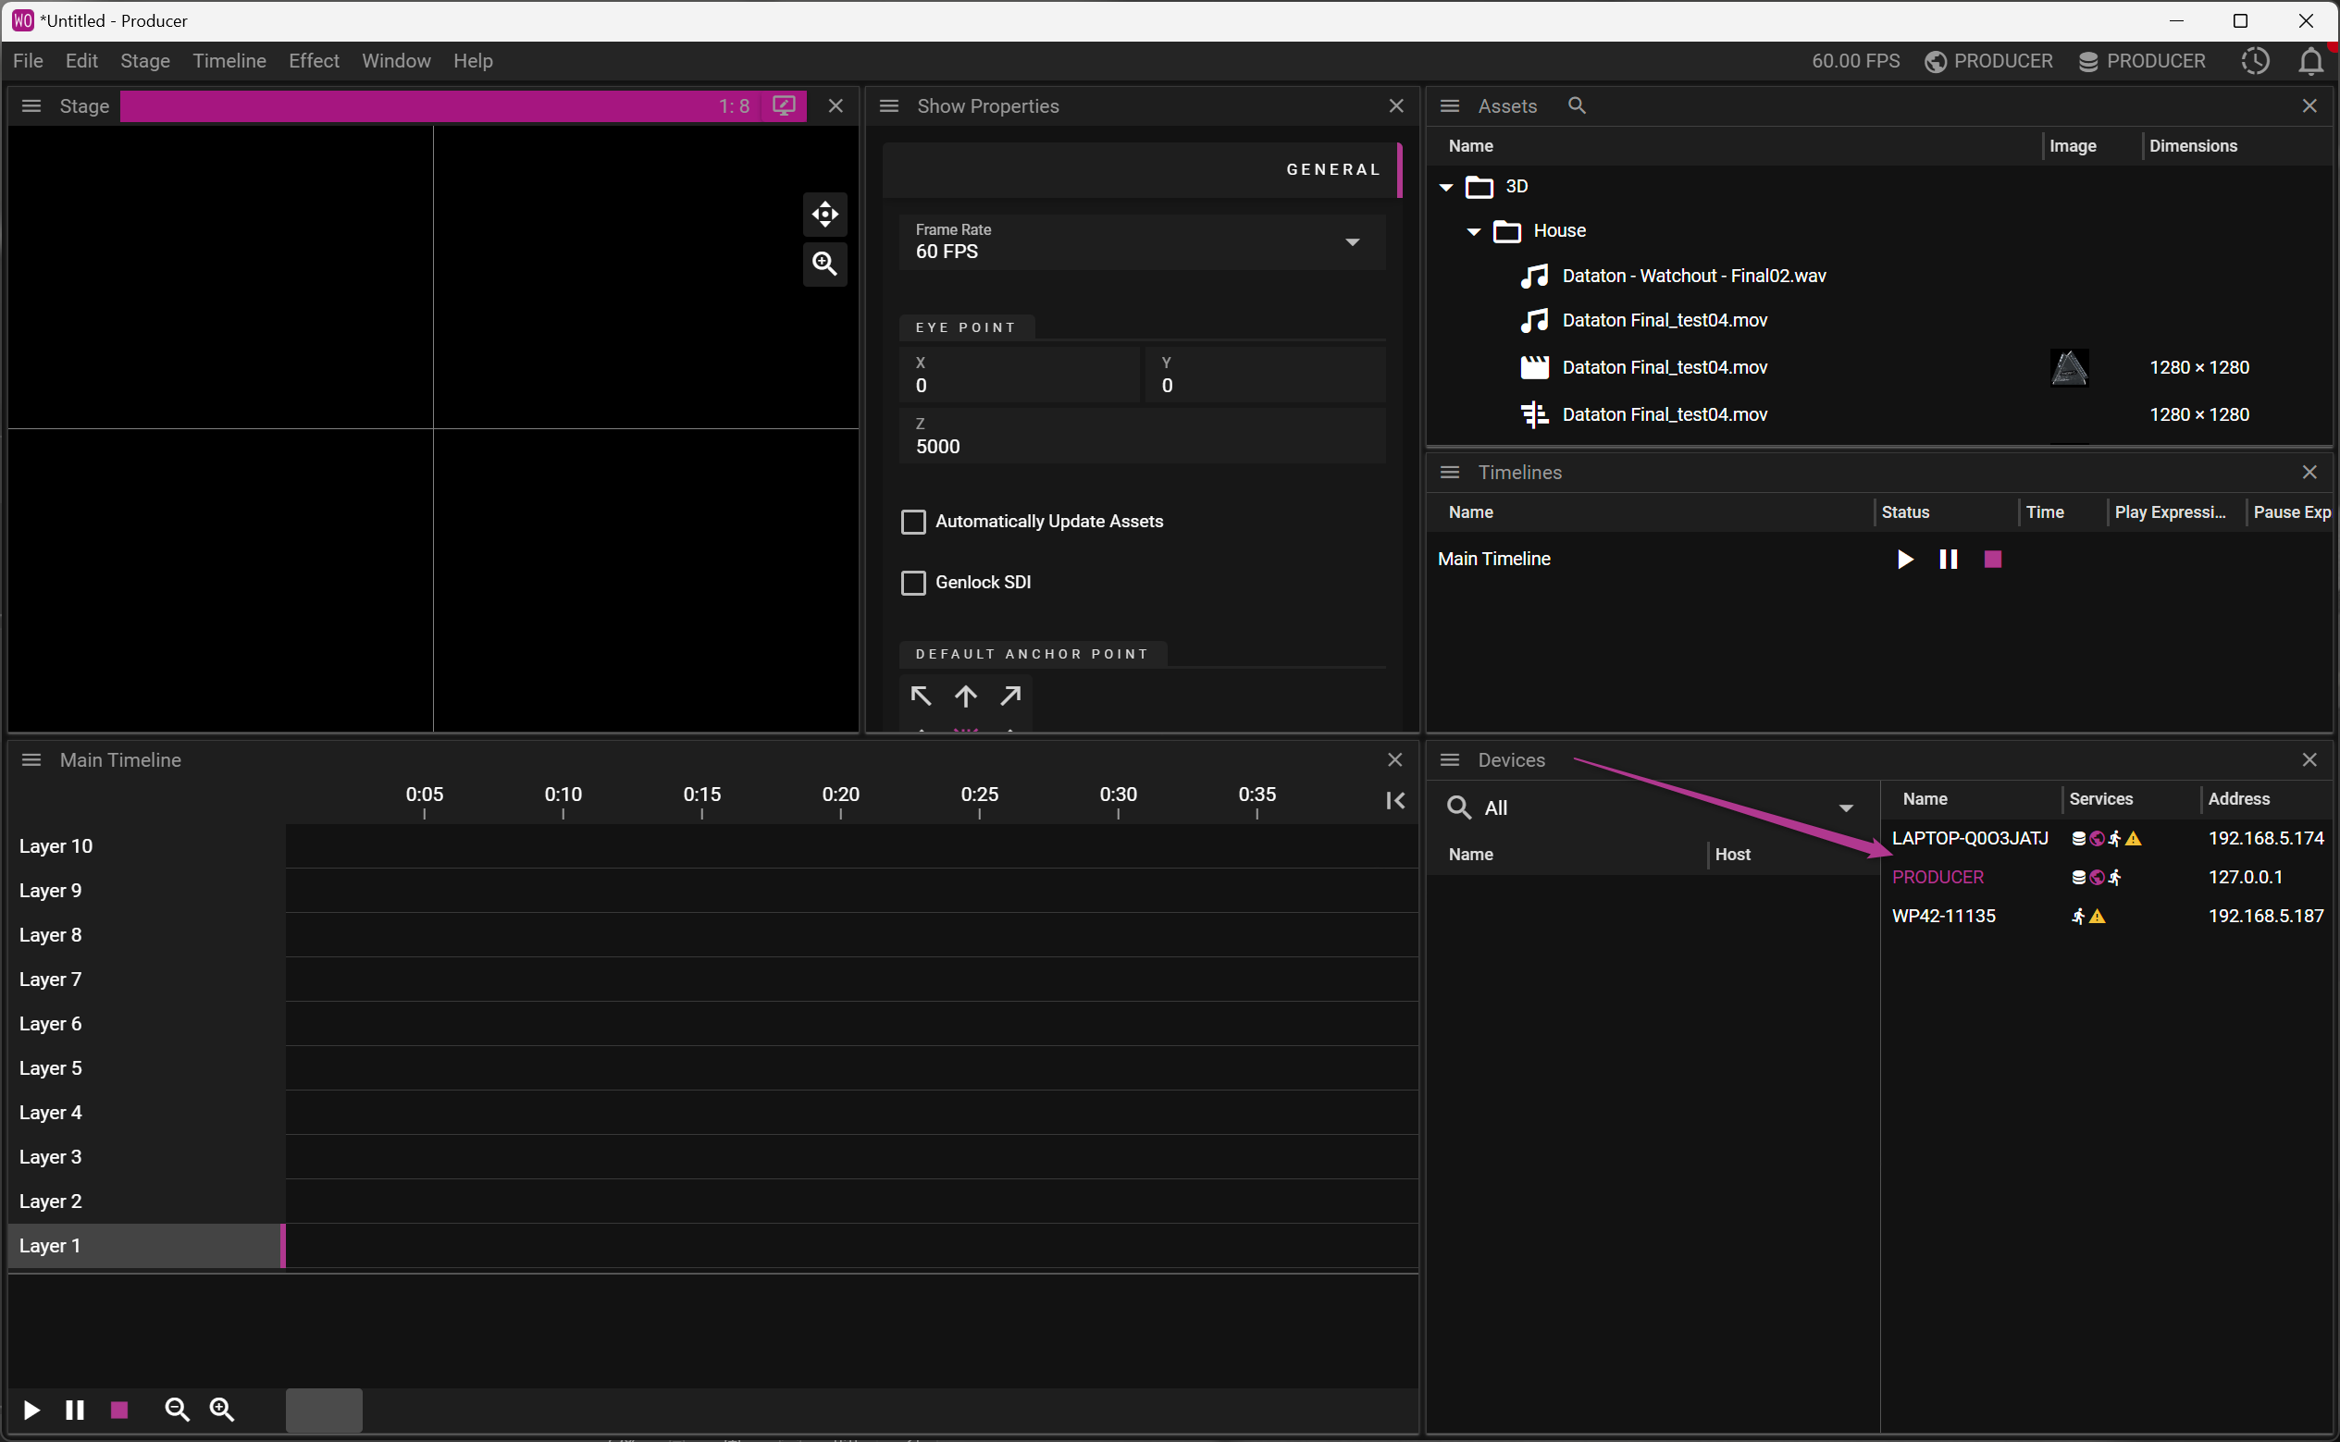2340x1442 pixels.
Task: Open the Devices panel hamburger menu
Action: coord(1450,760)
